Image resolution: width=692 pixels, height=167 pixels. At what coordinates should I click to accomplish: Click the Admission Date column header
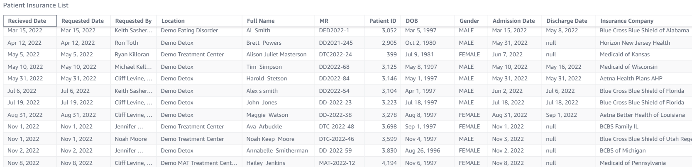pyautogui.click(x=513, y=21)
